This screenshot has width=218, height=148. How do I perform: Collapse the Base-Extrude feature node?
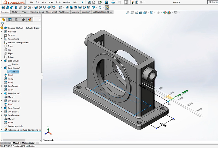(x=2, y=61)
